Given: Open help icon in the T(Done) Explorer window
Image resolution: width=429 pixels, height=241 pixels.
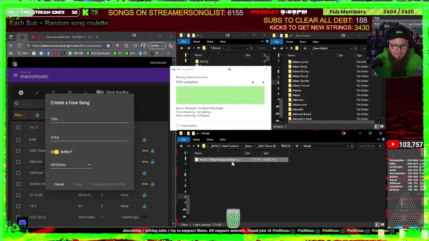Looking at the screenshot, I should tap(267, 42).
